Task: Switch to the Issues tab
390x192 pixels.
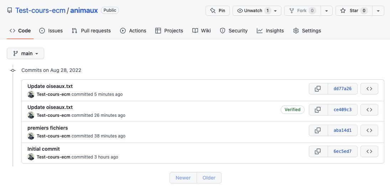Action: (x=51, y=31)
